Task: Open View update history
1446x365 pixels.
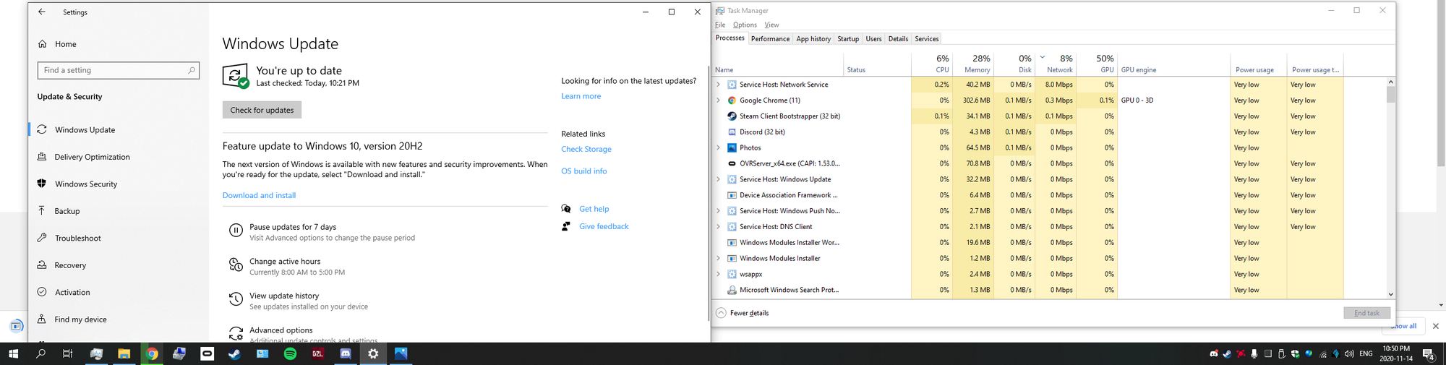Action: (284, 296)
